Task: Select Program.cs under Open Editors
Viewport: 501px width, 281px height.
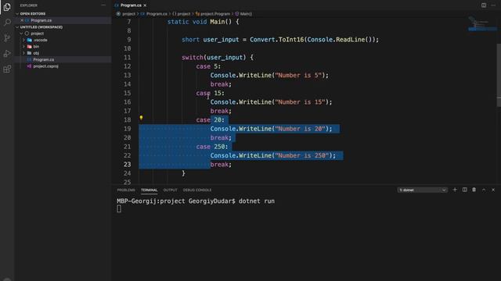Action: (x=41, y=20)
